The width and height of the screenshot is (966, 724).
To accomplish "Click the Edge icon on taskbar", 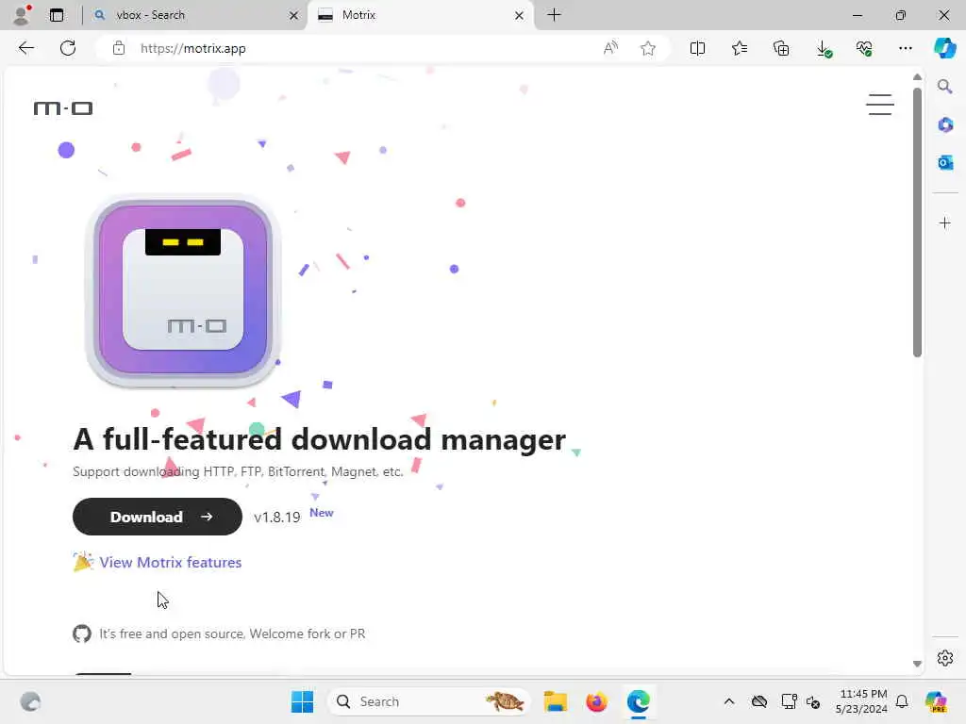I will click(639, 701).
